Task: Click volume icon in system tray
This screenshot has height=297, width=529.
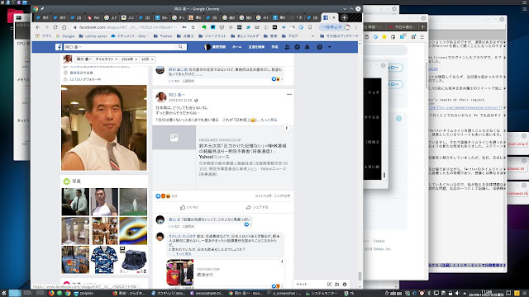Action: click(x=457, y=294)
